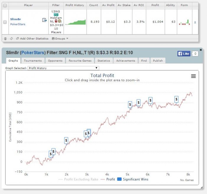The image size is (207, 194).
Task: Click the significant win marker near 7.4k games
Action: (176, 99)
